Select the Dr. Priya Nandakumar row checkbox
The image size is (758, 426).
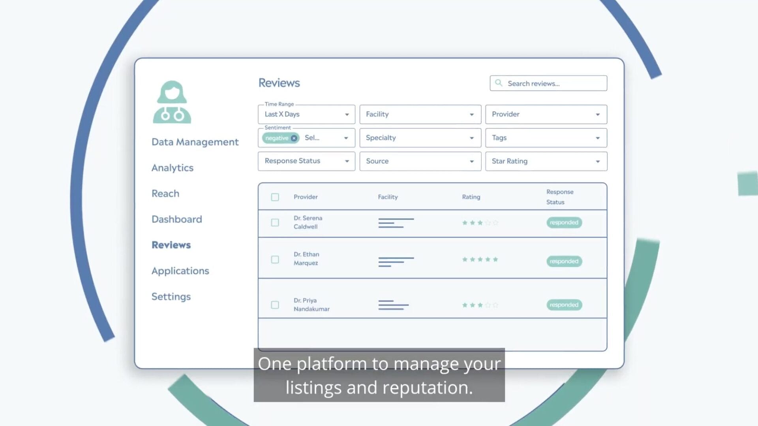click(275, 305)
